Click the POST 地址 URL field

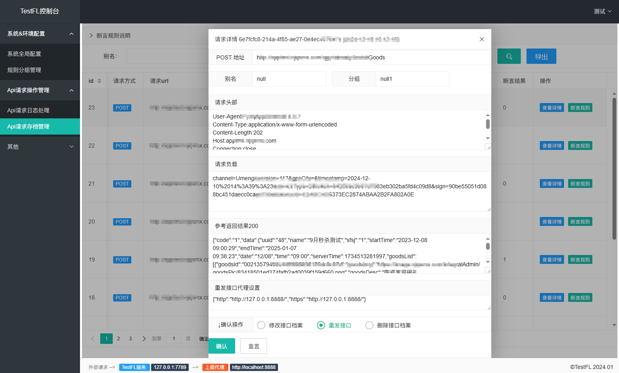coord(371,57)
